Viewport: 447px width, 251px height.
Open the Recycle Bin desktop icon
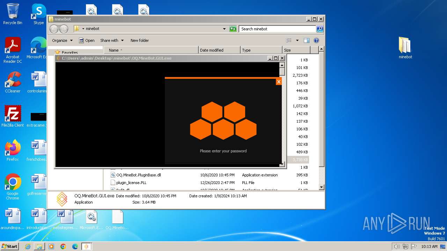click(13, 14)
